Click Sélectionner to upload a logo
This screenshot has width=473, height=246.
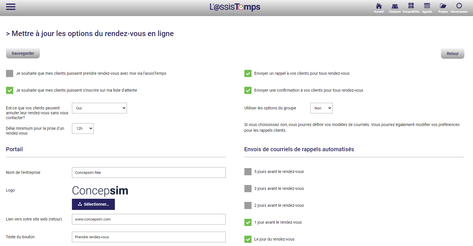click(x=93, y=204)
